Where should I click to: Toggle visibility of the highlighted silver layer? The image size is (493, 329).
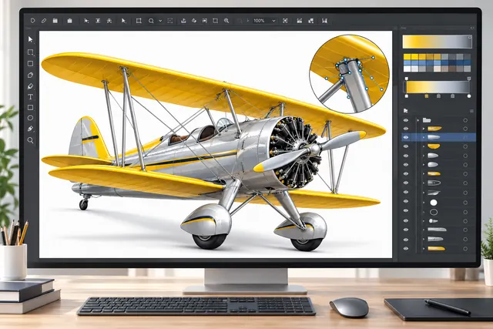406,137
